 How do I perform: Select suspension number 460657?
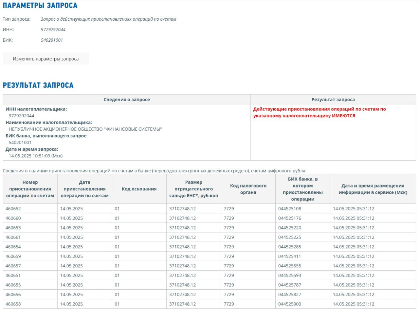(13, 266)
